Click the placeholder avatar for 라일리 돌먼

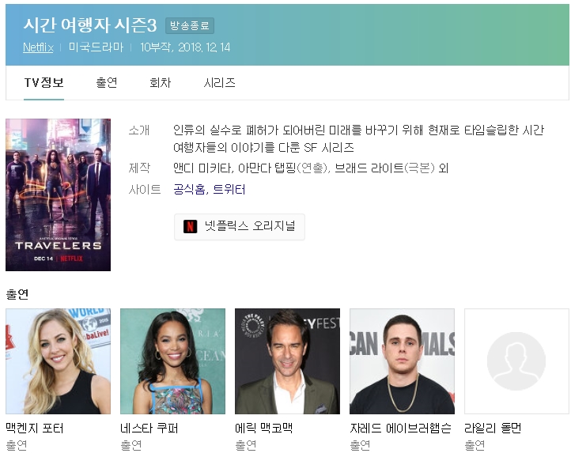coord(516,361)
